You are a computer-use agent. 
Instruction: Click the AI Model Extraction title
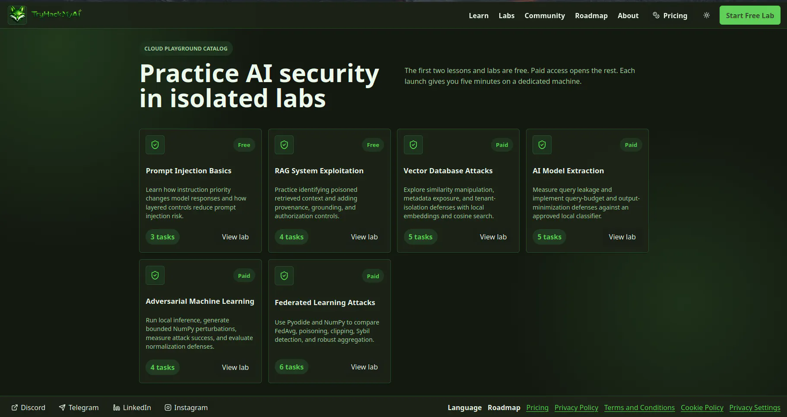click(x=568, y=171)
